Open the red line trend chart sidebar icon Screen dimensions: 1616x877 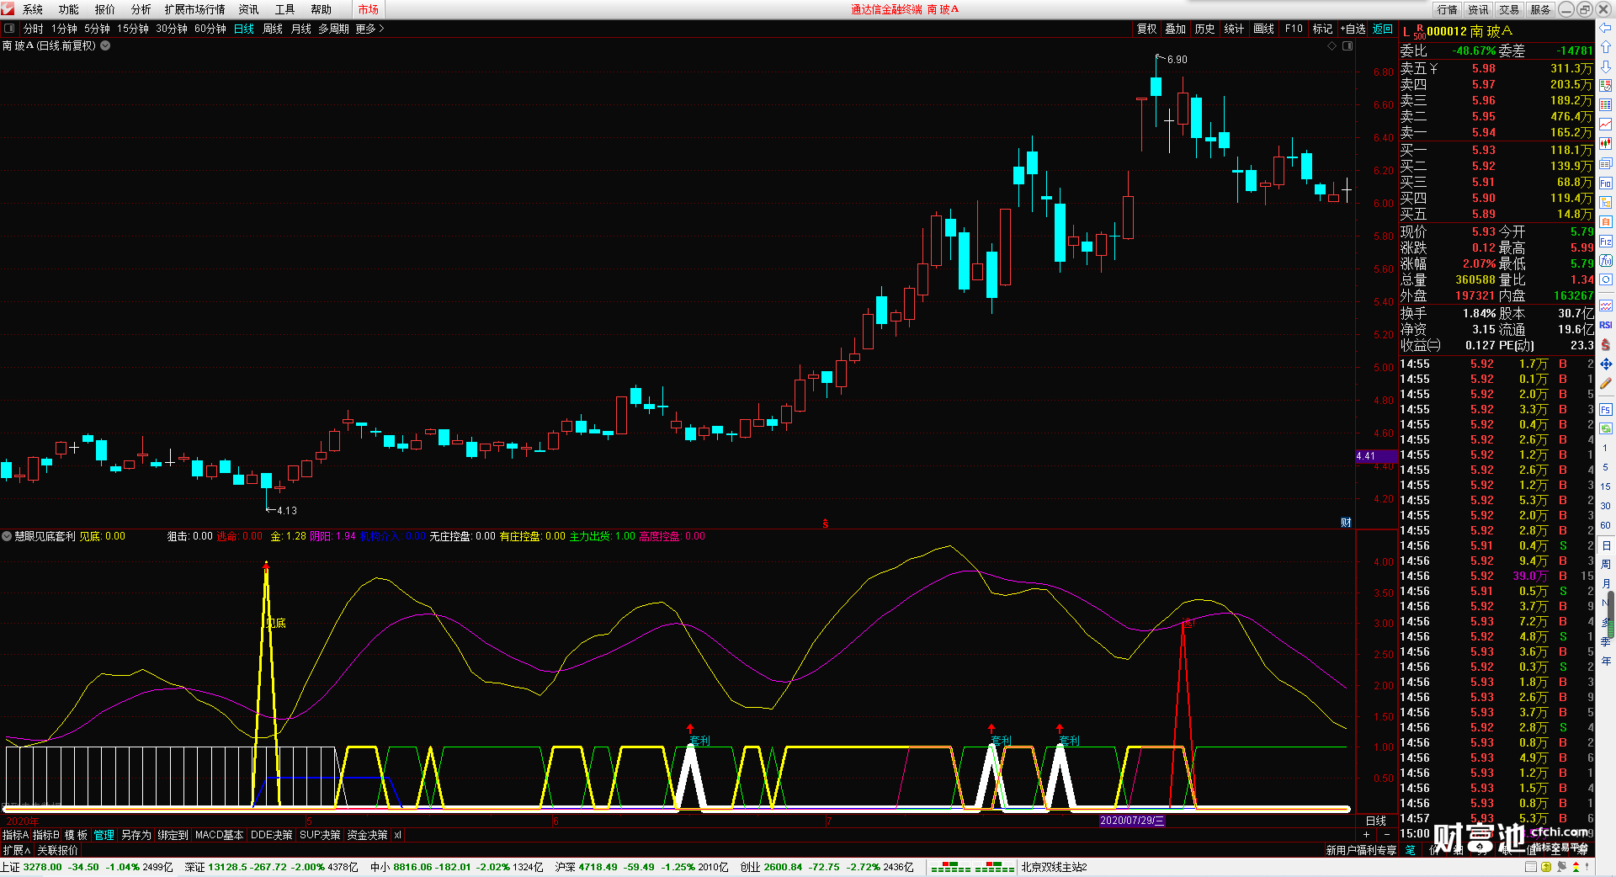(x=1606, y=125)
